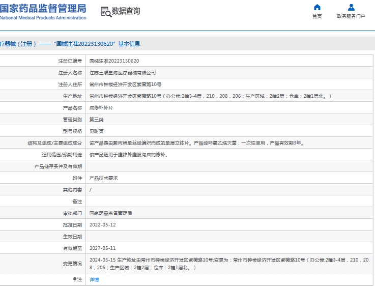Click the 备注 row label
Screen dimensions: 375x287
[77, 202]
